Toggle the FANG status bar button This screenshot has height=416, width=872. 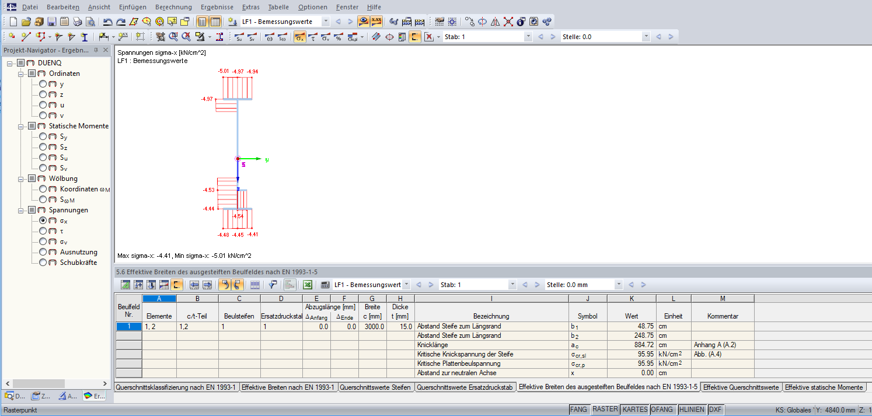(579, 410)
